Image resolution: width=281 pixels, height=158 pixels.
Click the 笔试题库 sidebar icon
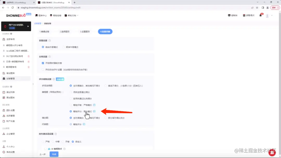4,73
